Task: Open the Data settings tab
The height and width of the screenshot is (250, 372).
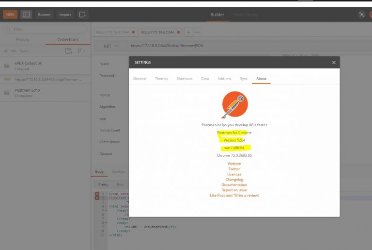Action: [x=205, y=79]
